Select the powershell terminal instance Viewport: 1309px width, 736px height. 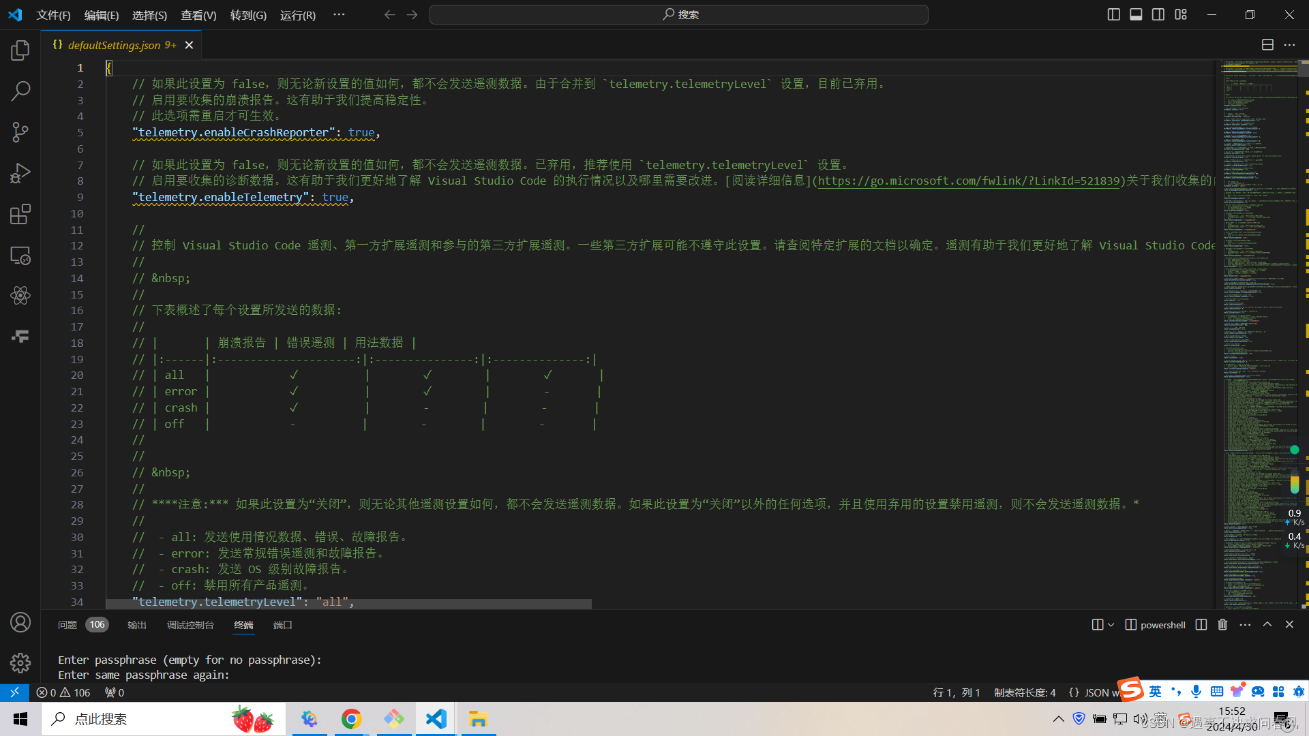[x=1155, y=625]
